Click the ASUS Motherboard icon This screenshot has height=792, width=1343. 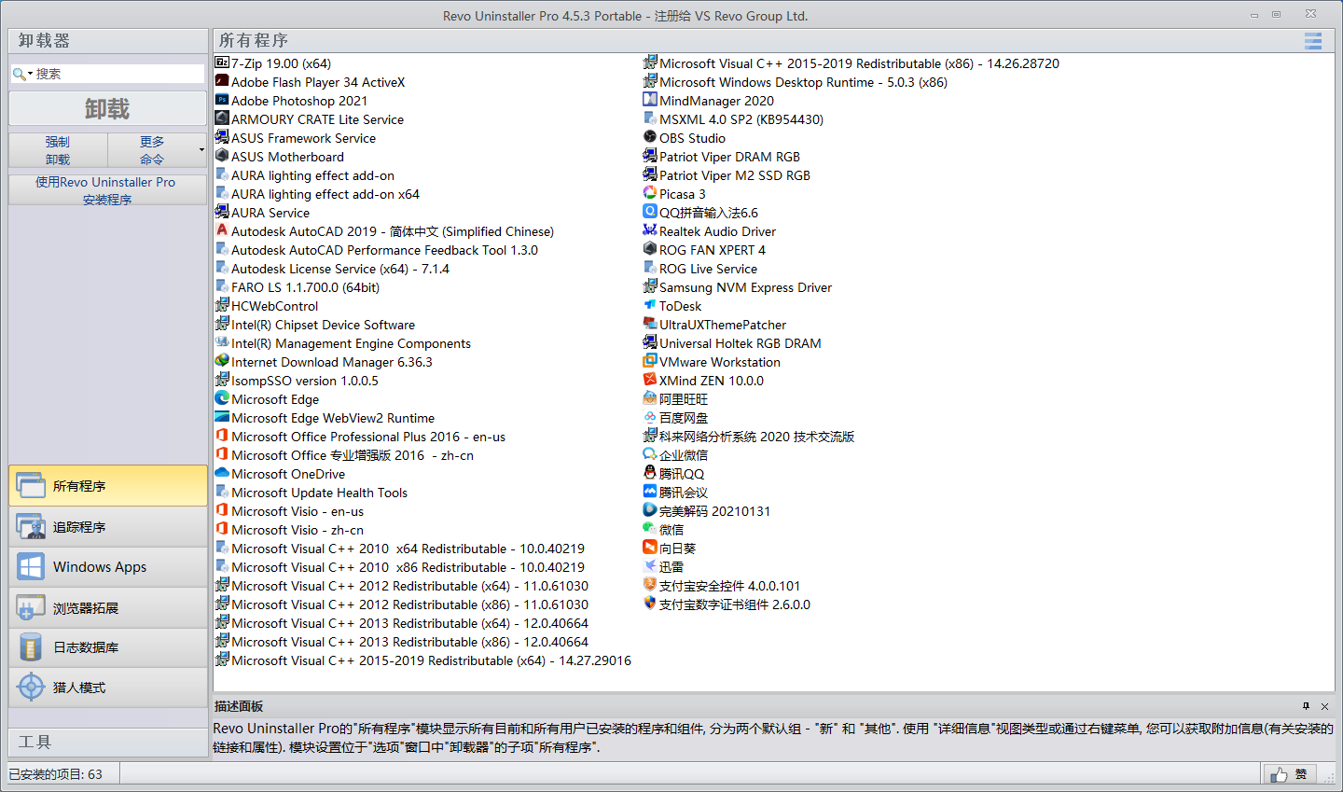222,156
